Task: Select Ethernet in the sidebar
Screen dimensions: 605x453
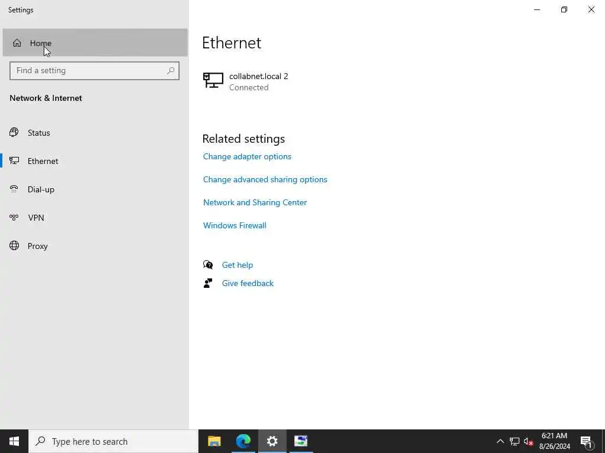Action: (95, 161)
